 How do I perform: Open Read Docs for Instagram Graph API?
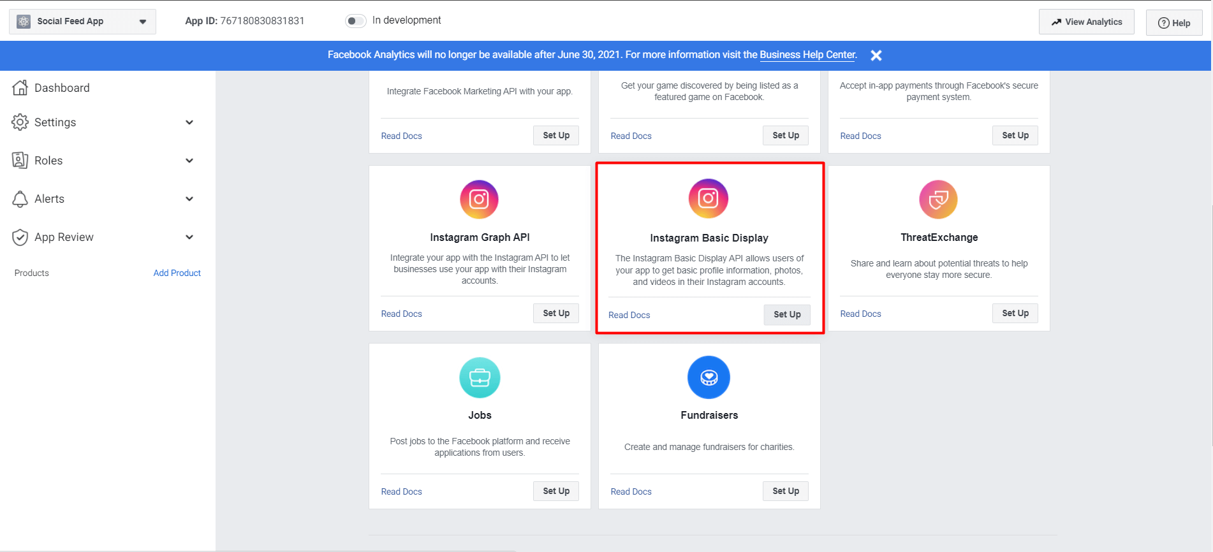(x=401, y=314)
